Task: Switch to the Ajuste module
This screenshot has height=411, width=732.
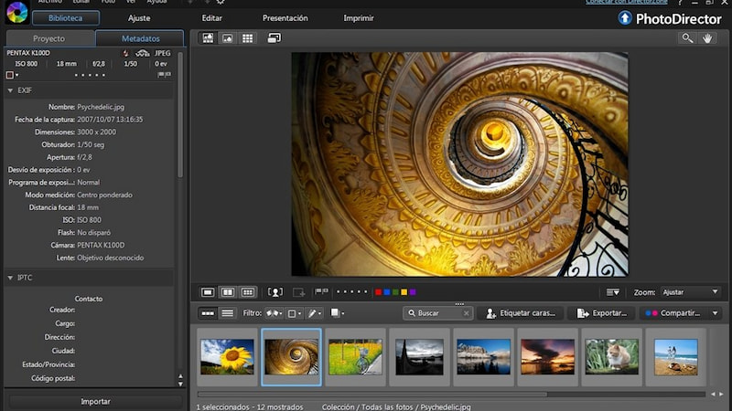Action: point(139,18)
